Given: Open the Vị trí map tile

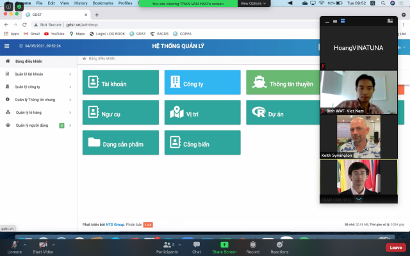Looking at the screenshot, I should click(202, 113).
